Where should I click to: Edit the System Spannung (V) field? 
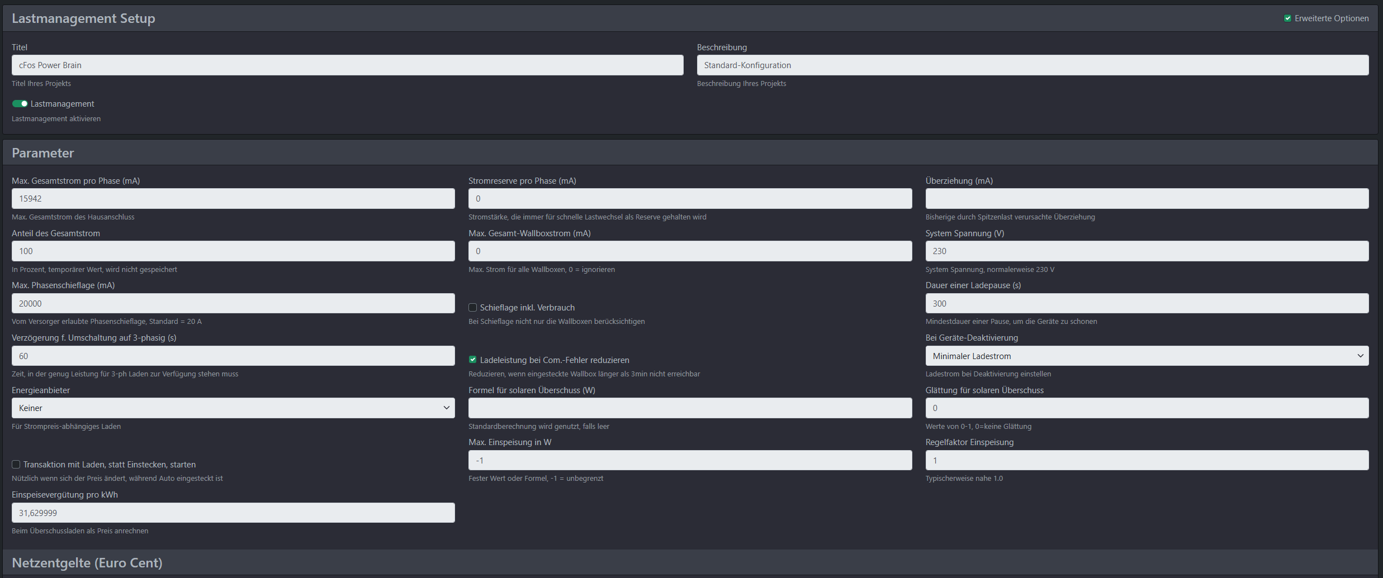click(1147, 251)
